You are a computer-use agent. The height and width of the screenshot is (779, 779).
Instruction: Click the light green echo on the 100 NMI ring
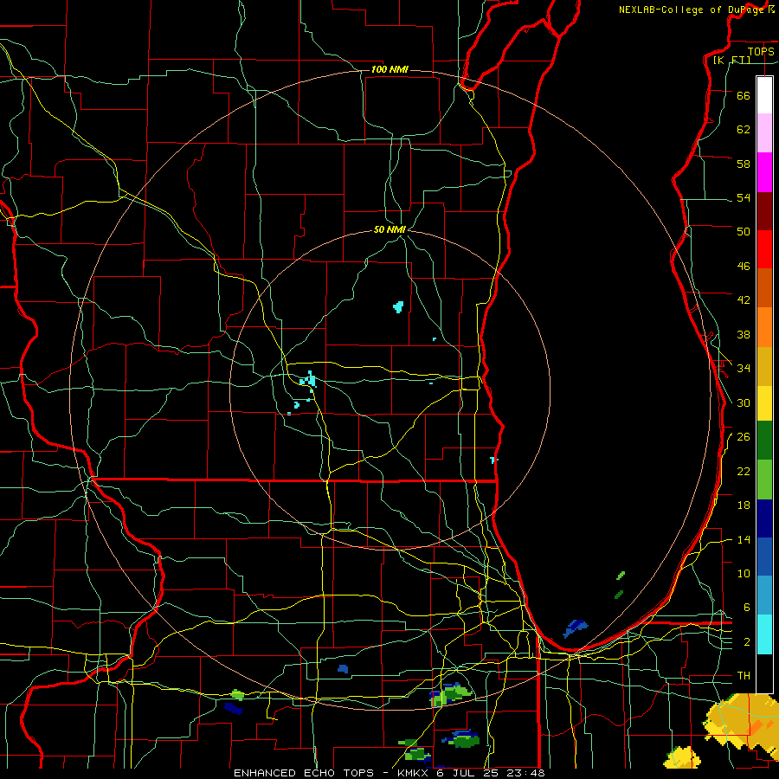[451, 693]
